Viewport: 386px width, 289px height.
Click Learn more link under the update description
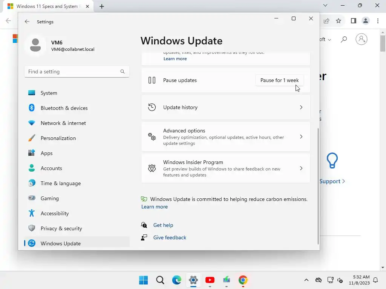pyautogui.click(x=175, y=59)
